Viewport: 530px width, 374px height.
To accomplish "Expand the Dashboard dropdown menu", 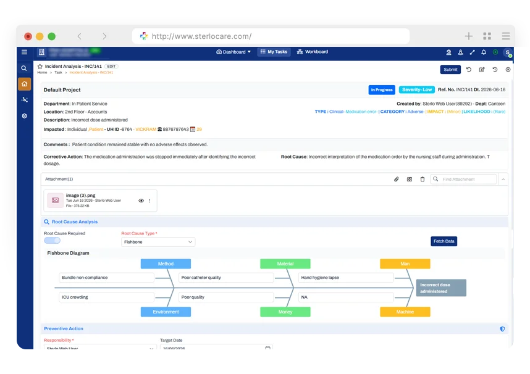I will pos(233,52).
